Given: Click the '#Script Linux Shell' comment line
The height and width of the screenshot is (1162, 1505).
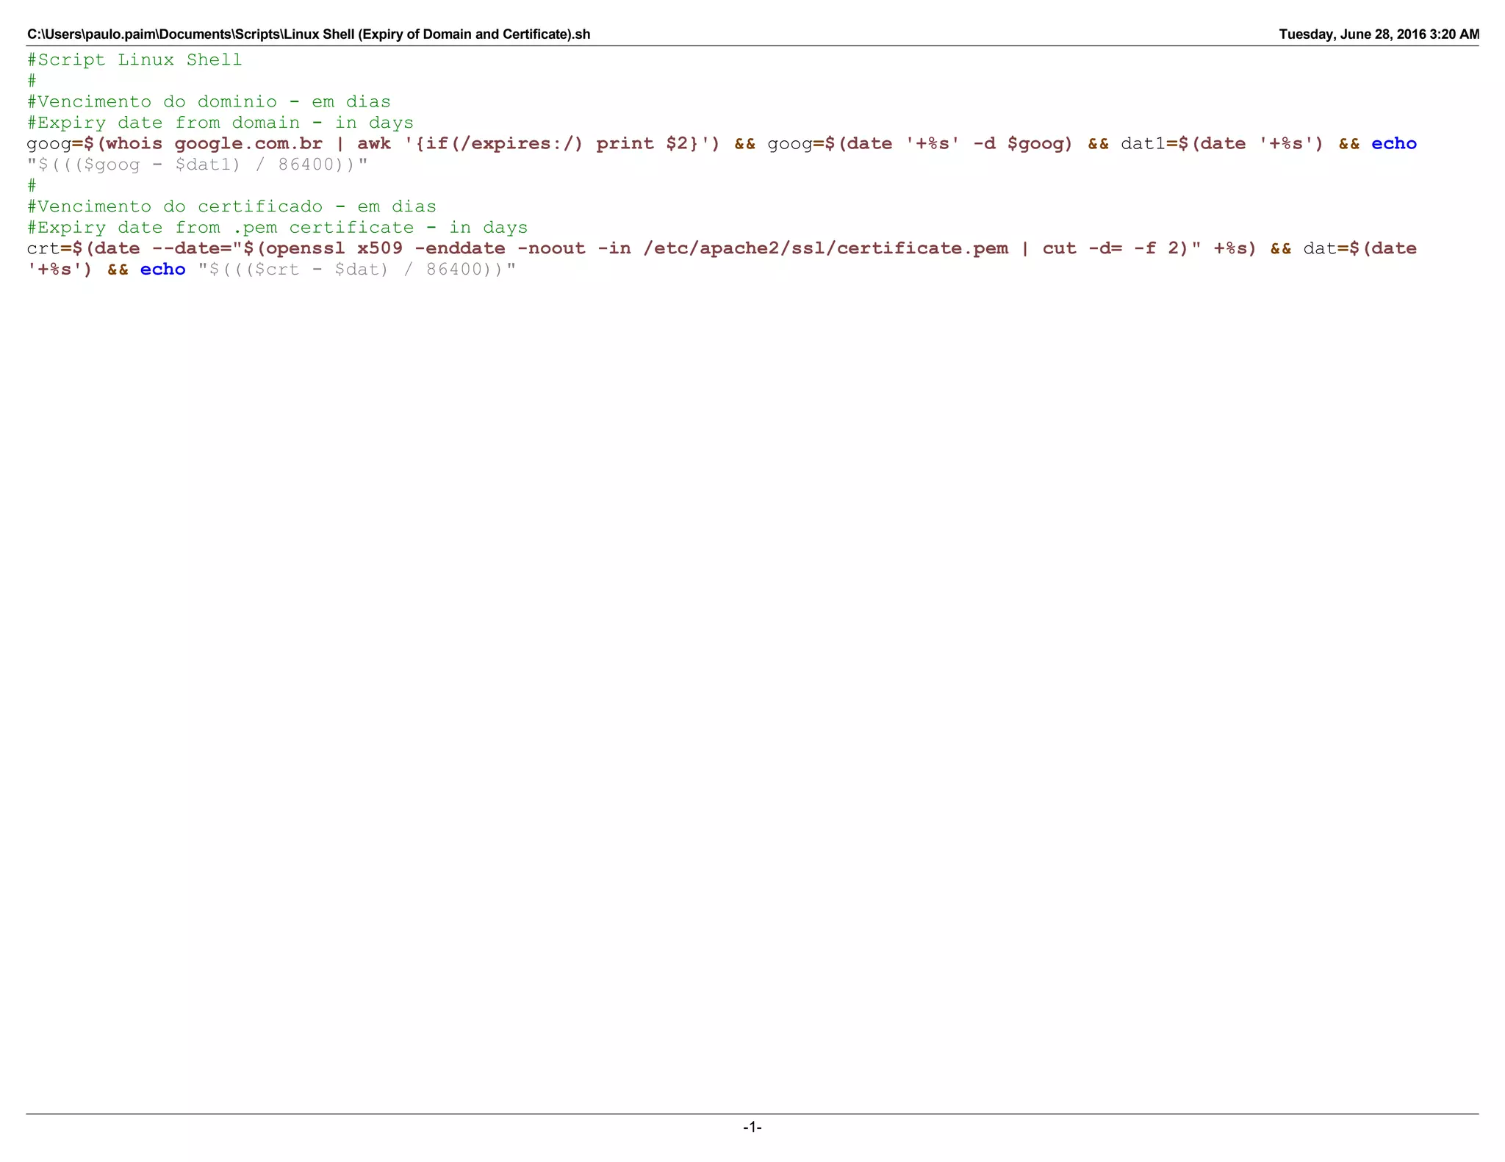Looking at the screenshot, I should coord(134,59).
